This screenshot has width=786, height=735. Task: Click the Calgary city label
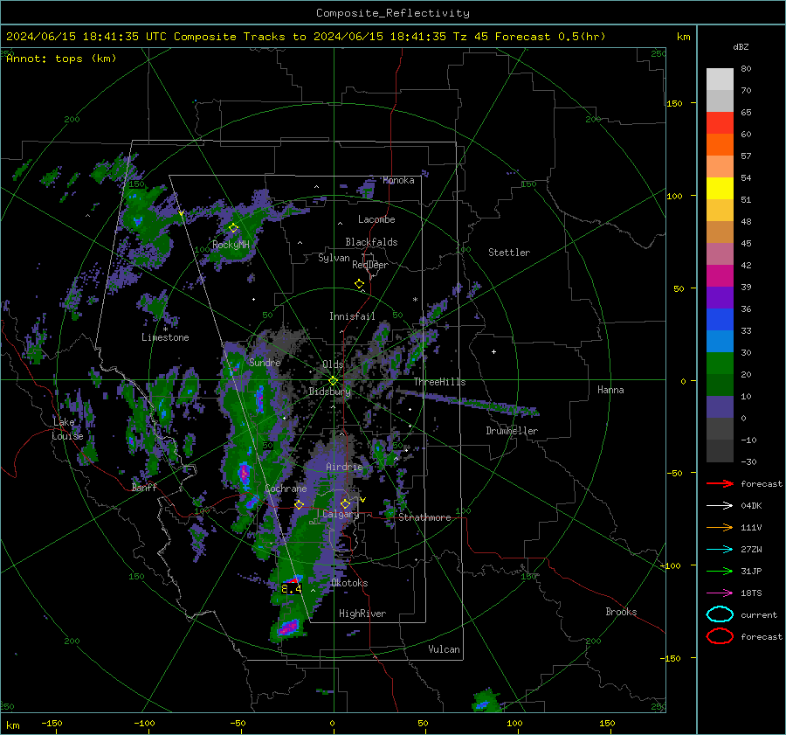341,514
